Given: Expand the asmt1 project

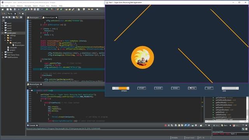Looking at the screenshot, I should point(2,23).
